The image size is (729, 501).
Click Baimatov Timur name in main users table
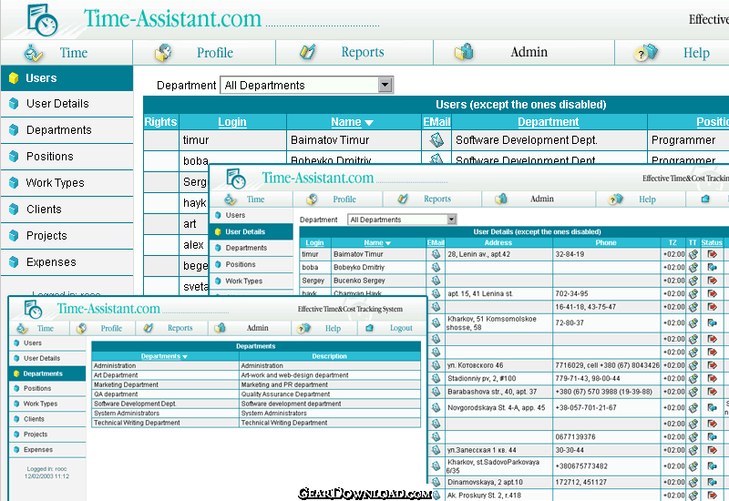(330, 140)
